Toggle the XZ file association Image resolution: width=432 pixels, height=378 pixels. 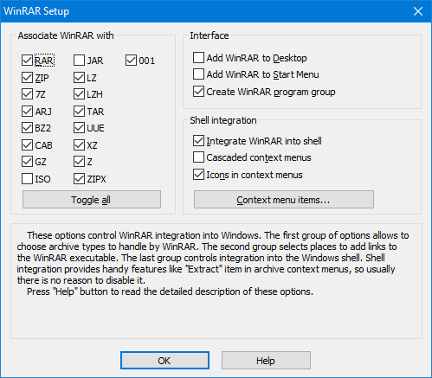pyautogui.click(x=79, y=145)
